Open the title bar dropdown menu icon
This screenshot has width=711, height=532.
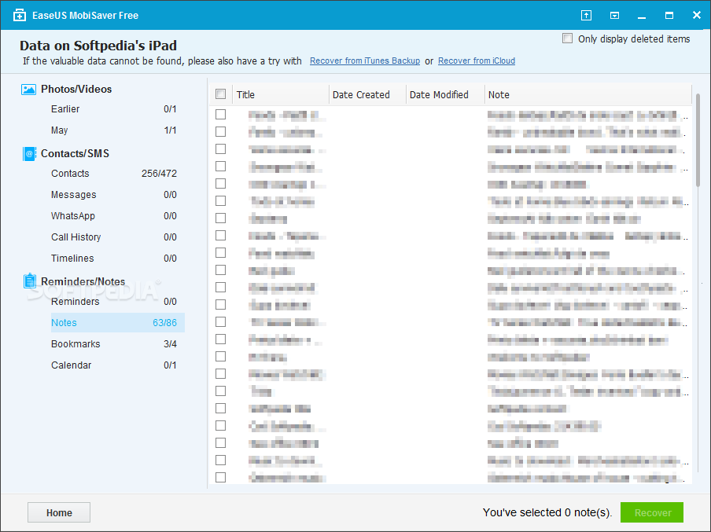click(x=614, y=16)
